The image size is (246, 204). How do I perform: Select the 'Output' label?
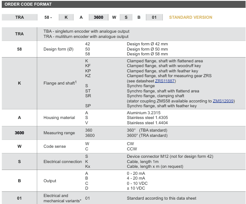click(50, 181)
